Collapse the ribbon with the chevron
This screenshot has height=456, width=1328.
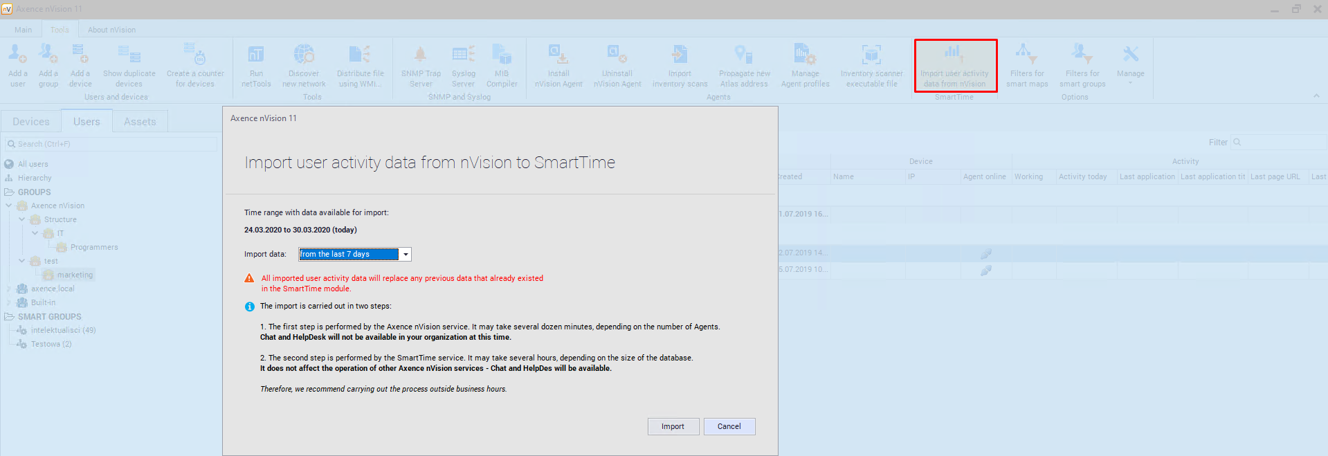pos(1316,96)
